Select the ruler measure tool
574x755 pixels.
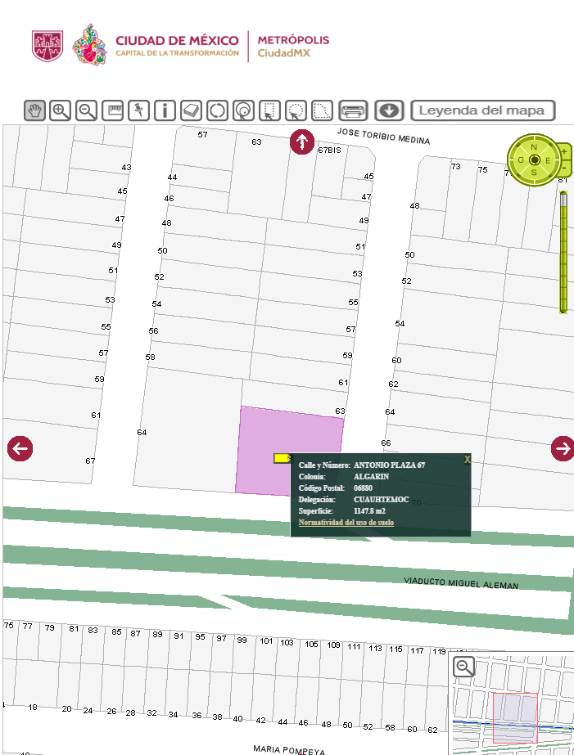pyautogui.click(x=113, y=110)
